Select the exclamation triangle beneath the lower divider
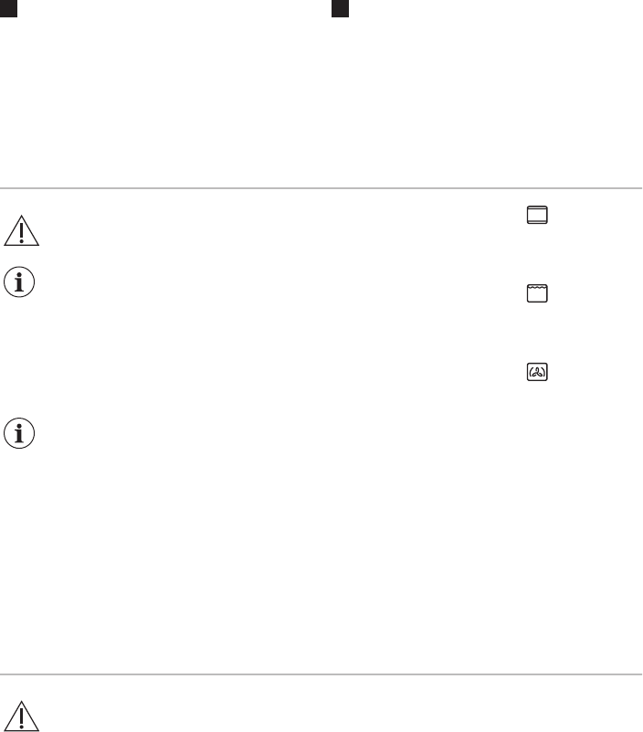This screenshot has height=732, width=643. 22,716
